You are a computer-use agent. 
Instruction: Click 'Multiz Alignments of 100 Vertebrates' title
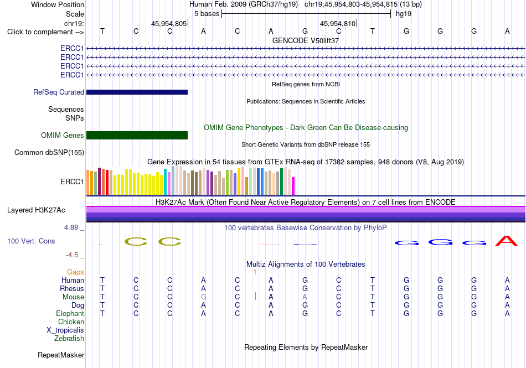pos(306,264)
